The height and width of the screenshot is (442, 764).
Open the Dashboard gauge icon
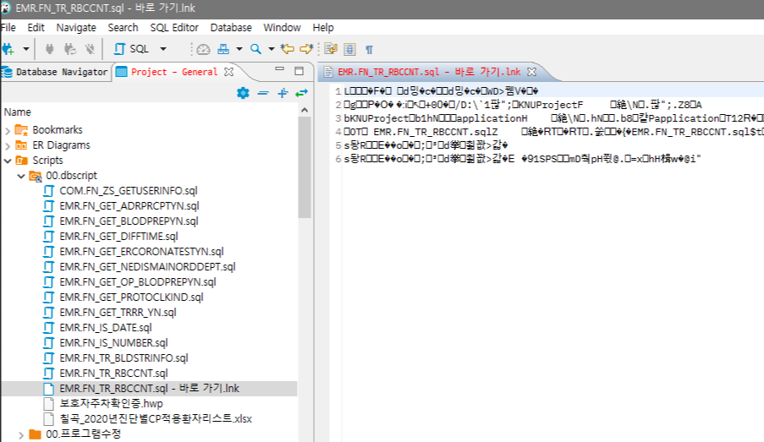pos(203,49)
